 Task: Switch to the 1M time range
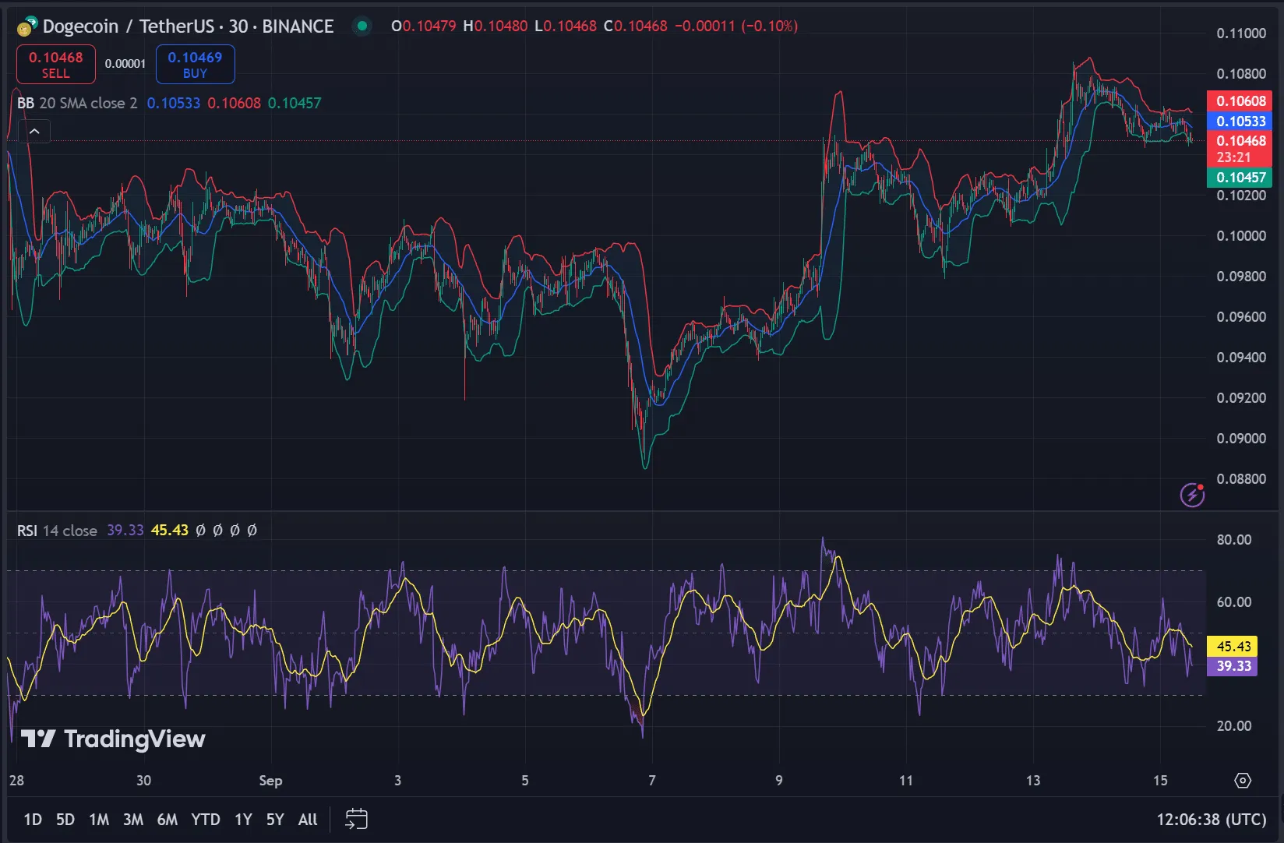tap(99, 820)
